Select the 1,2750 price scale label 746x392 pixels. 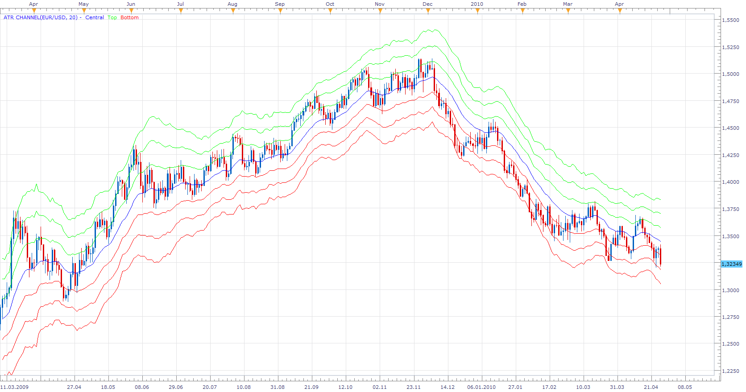pos(730,317)
